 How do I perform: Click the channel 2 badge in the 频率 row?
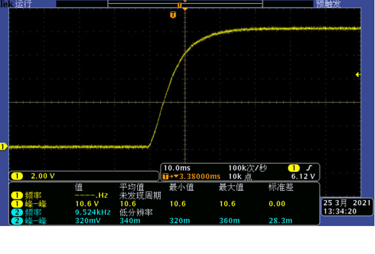tap(16, 212)
